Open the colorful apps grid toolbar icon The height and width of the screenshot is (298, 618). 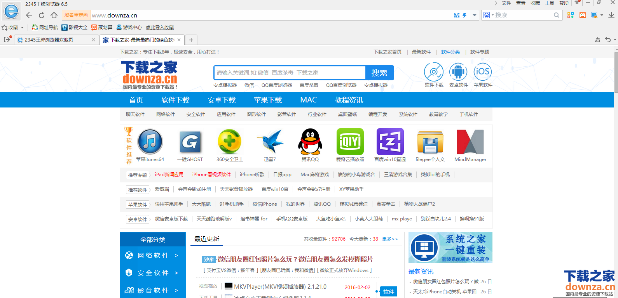click(571, 15)
